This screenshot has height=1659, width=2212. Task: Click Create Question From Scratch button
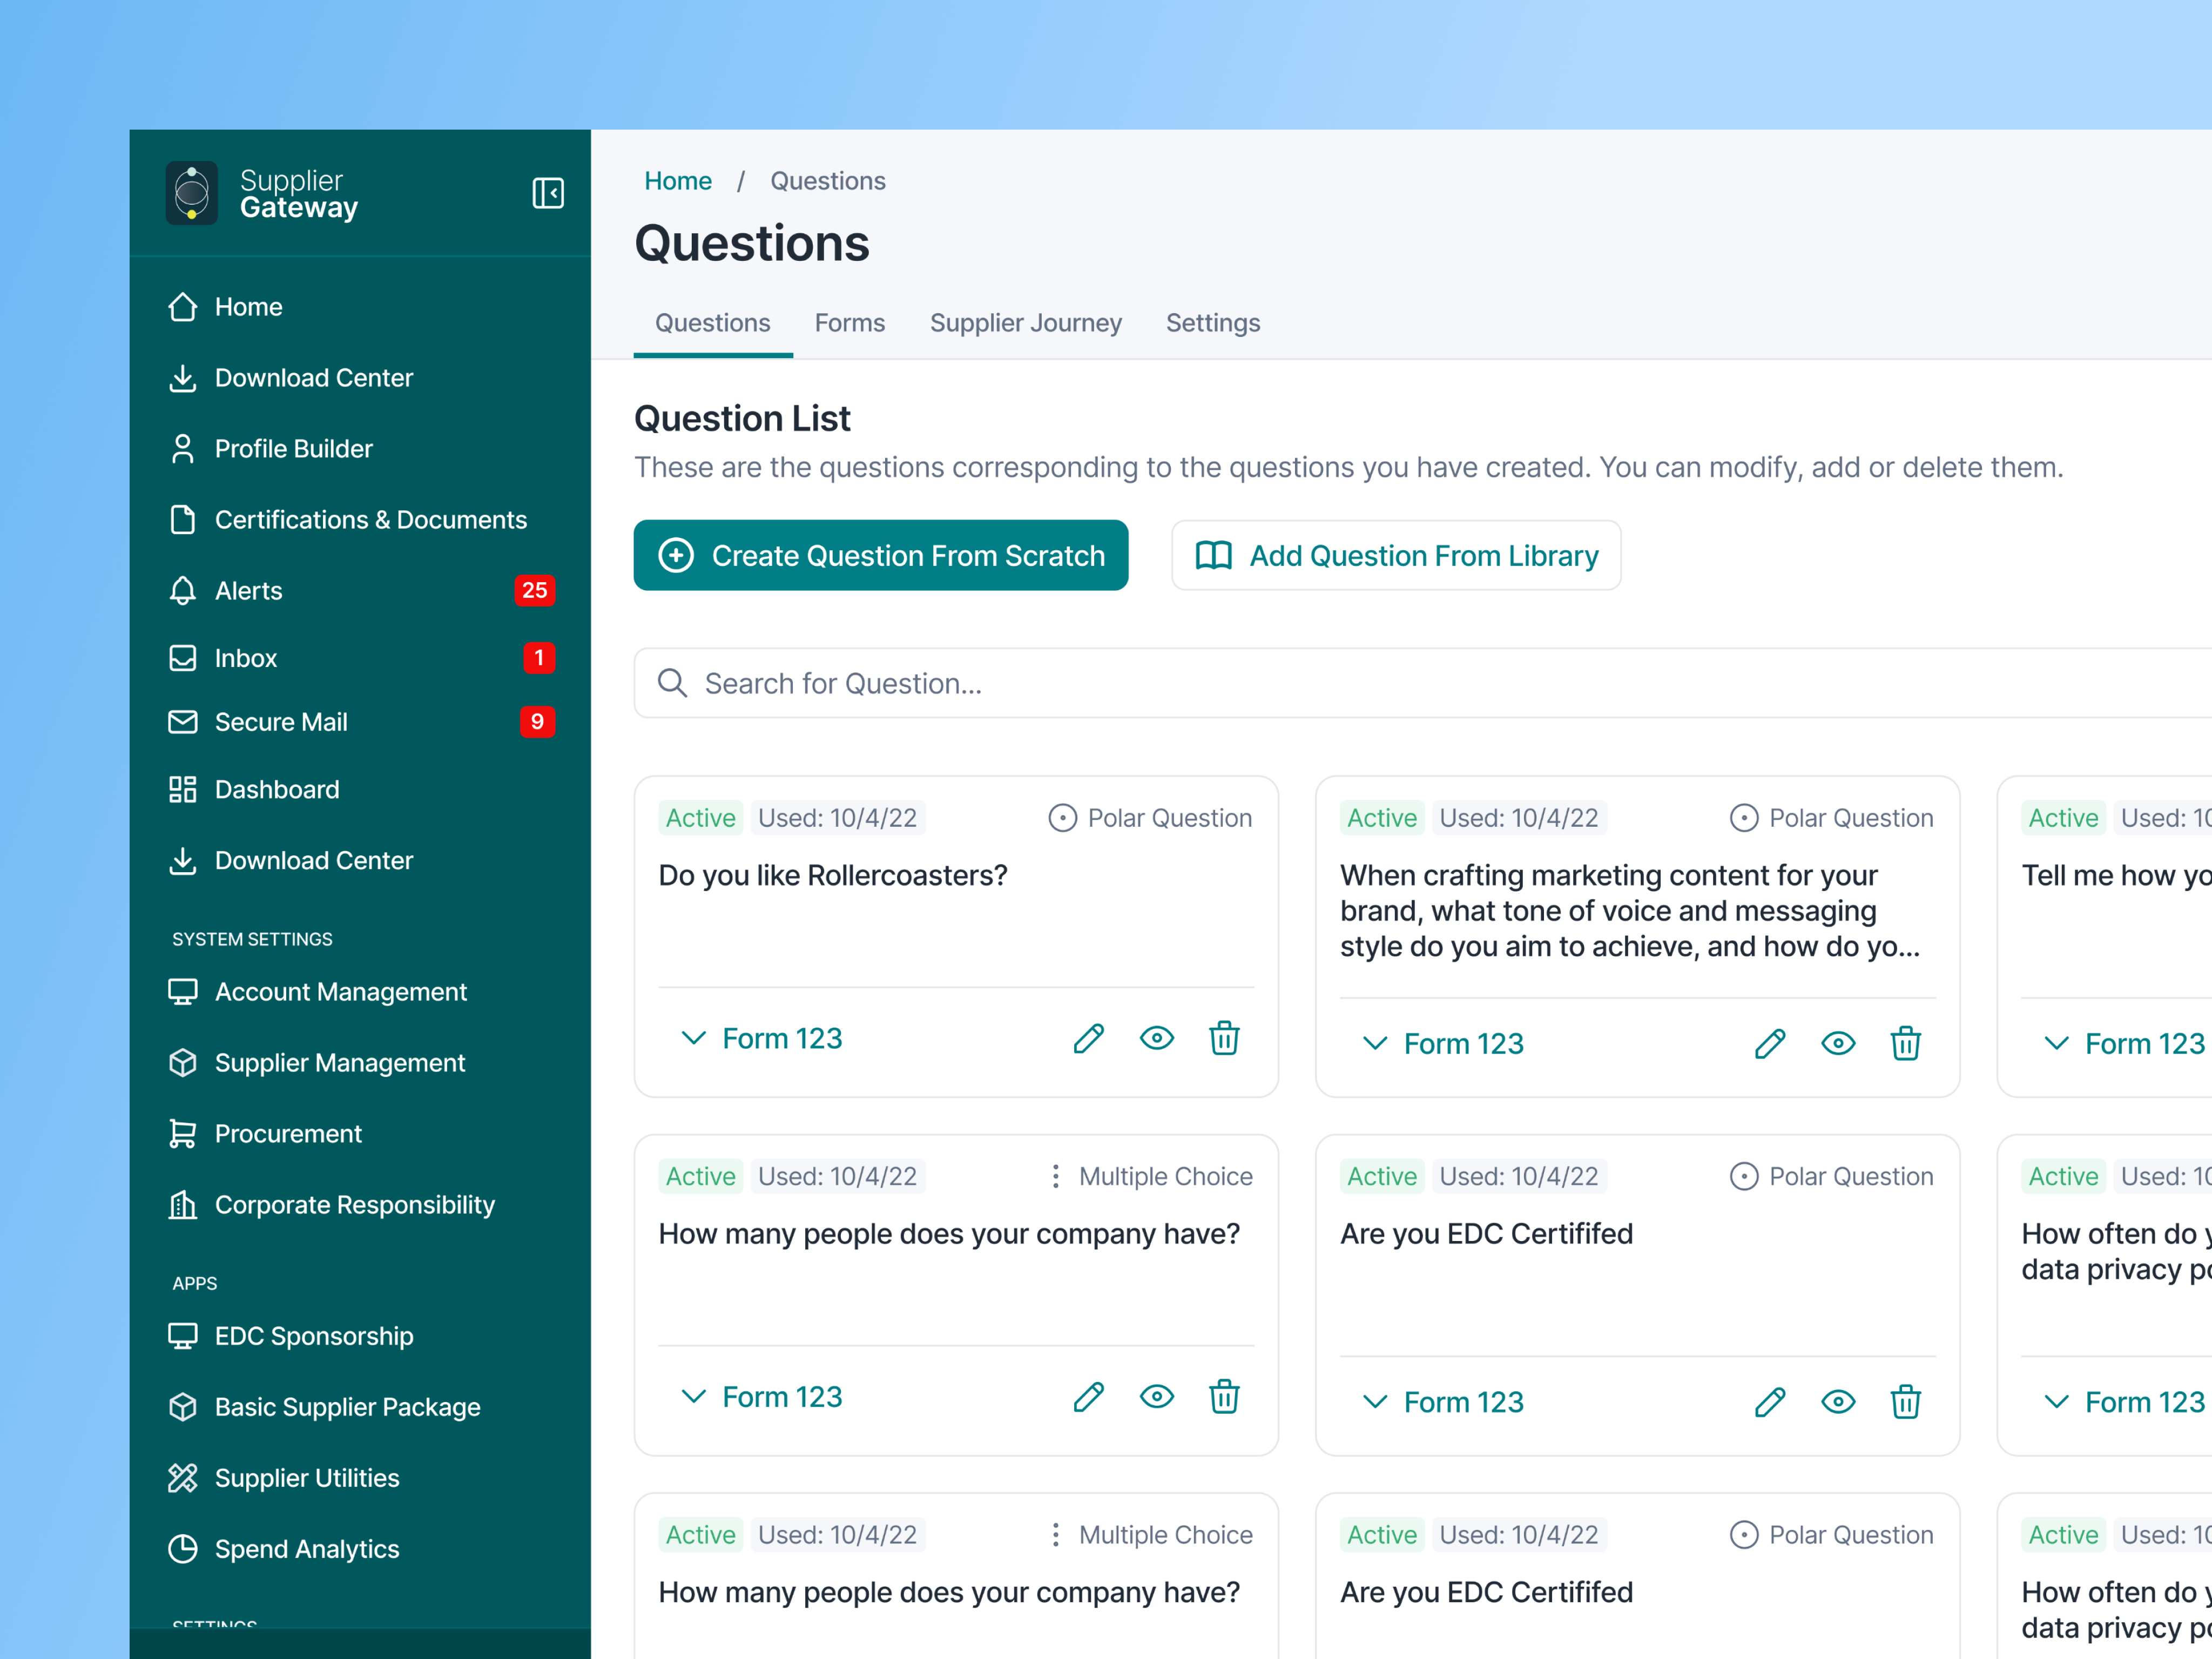pos(880,555)
